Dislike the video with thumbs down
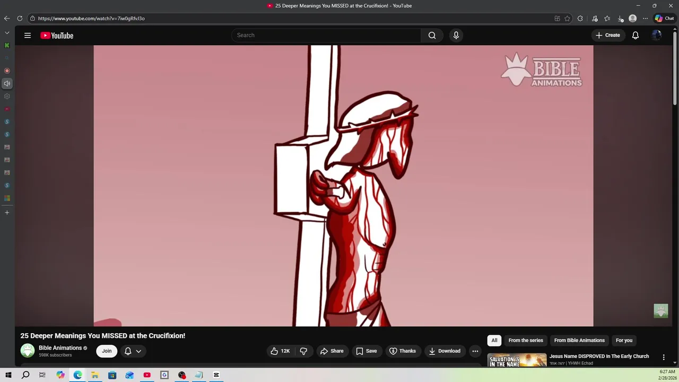 [303, 351]
